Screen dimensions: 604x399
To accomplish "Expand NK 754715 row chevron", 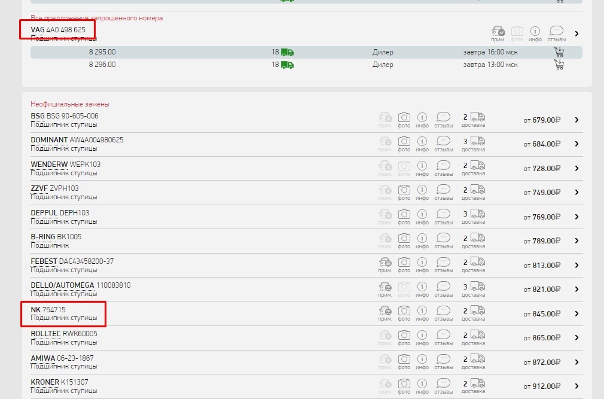I will 576,313.
